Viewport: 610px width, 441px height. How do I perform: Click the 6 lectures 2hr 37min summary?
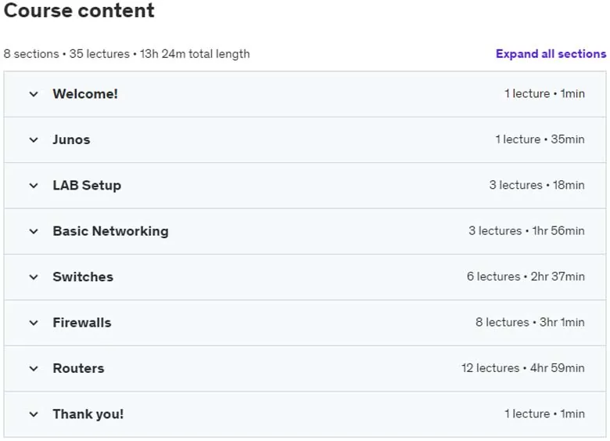tap(526, 277)
